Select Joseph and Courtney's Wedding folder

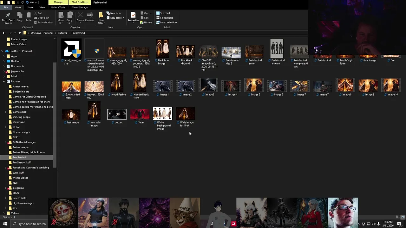[31, 168]
